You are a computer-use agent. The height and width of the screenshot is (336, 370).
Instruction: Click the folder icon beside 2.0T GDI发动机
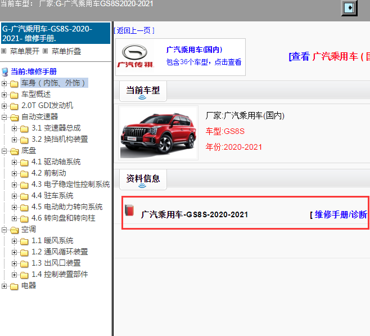[14, 106]
